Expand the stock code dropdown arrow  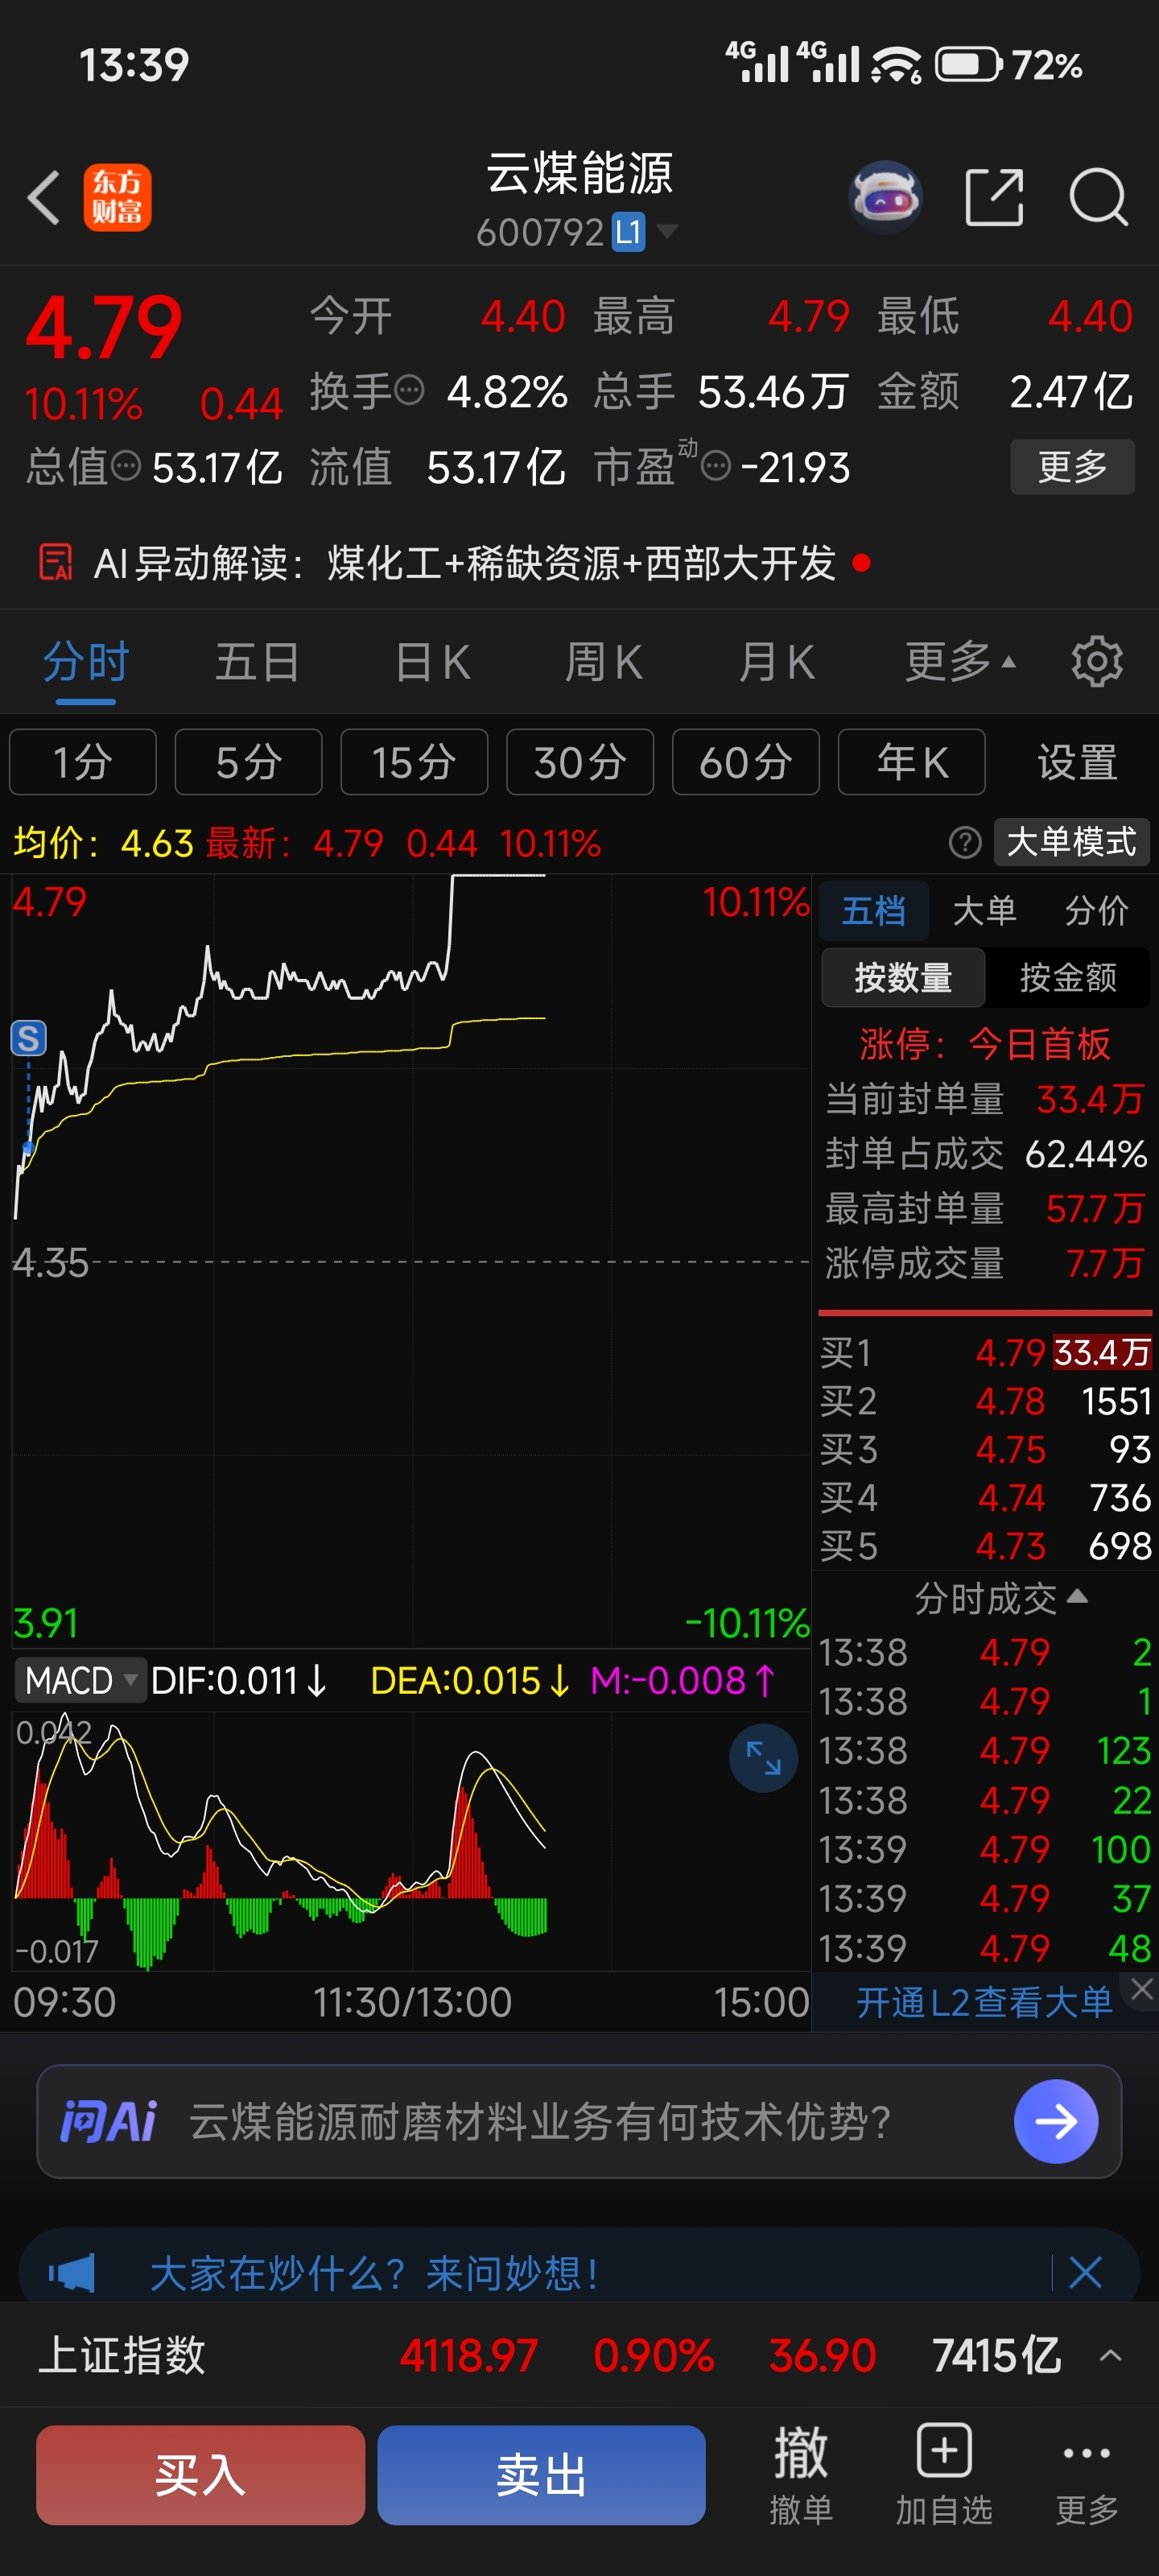[666, 232]
